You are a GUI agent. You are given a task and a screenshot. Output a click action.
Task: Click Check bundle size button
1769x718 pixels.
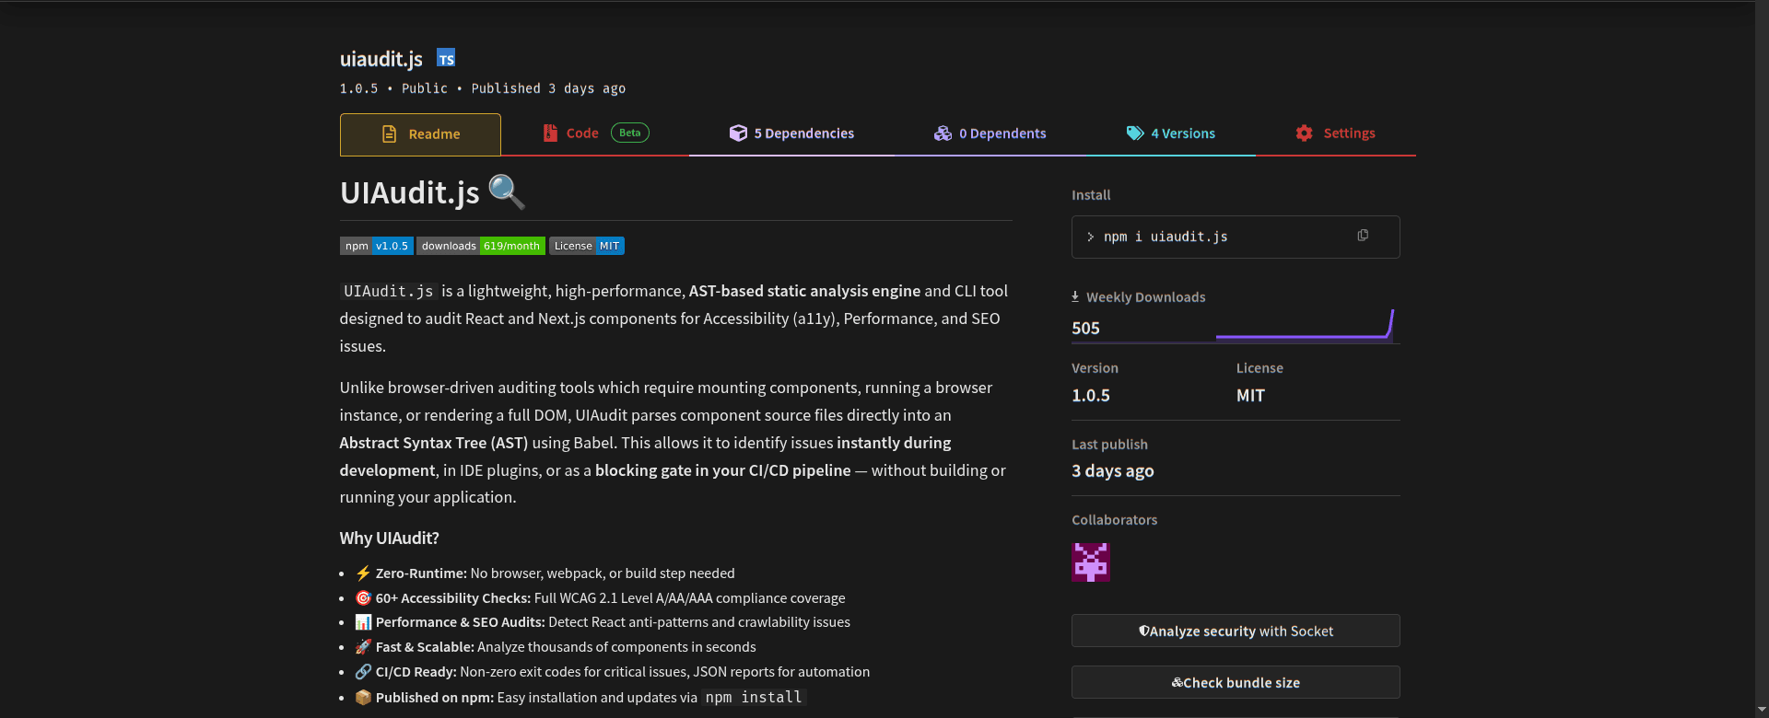[1236, 682]
